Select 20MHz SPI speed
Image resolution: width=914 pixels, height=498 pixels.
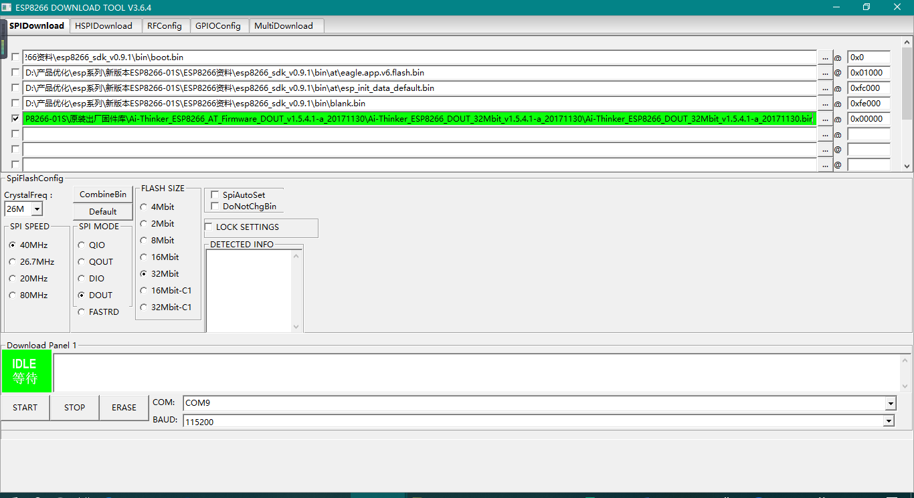point(13,279)
